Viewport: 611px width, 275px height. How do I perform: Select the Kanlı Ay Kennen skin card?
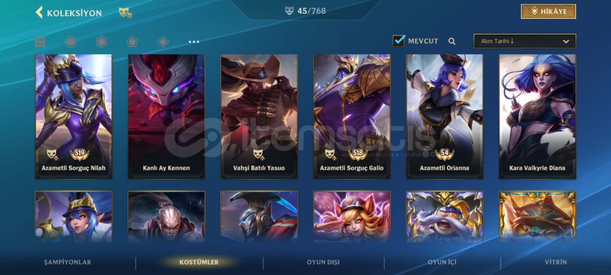[166, 117]
